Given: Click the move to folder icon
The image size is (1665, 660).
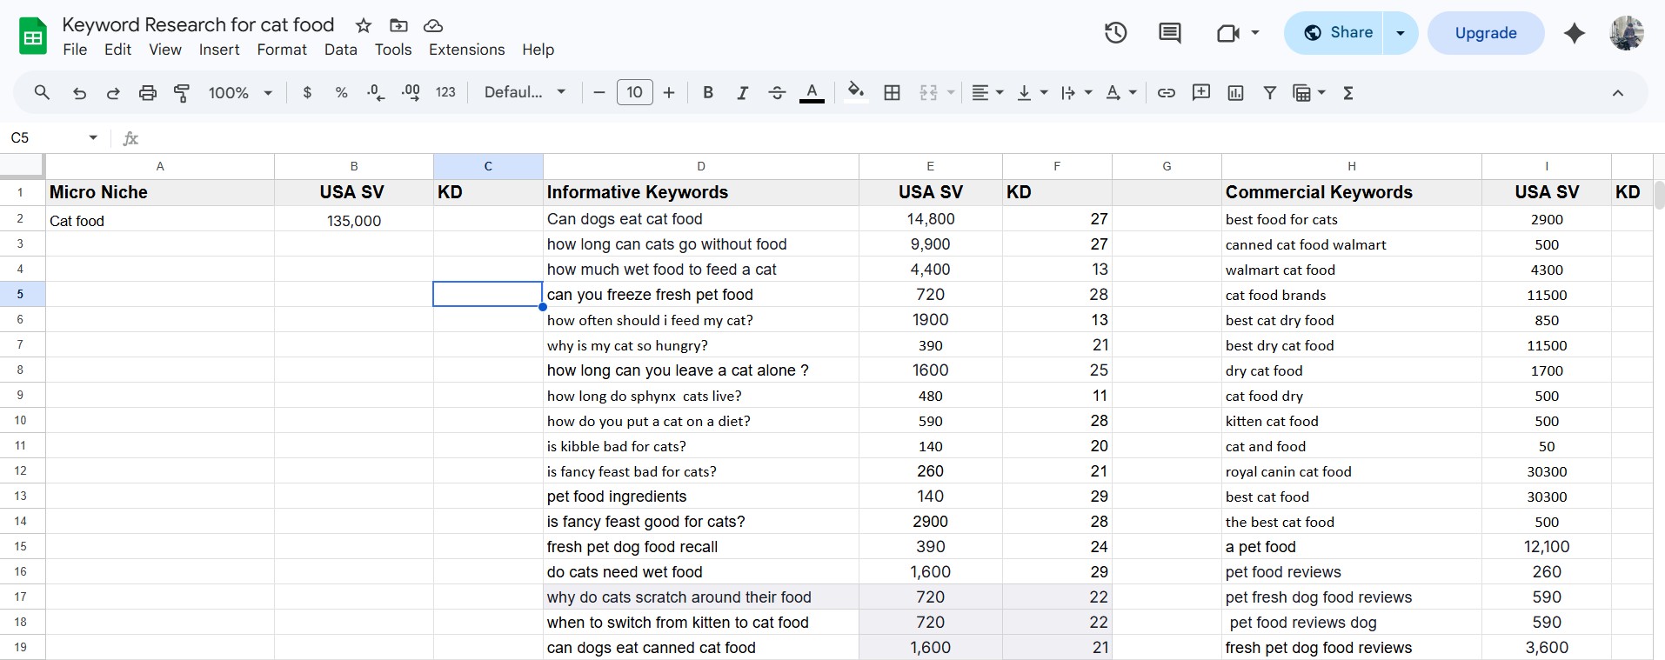Looking at the screenshot, I should (398, 25).
